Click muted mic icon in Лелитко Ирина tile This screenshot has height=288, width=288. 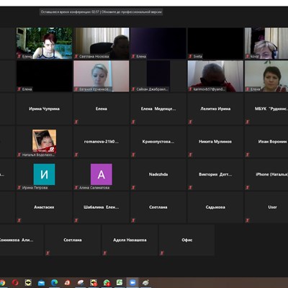pos(190,122)
